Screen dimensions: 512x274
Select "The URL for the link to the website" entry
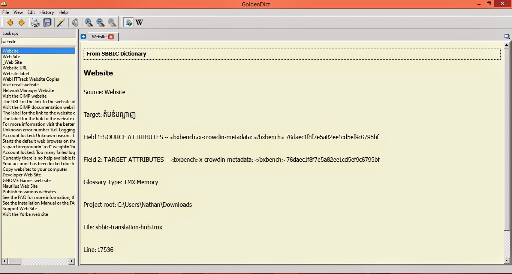(x=38, y=102)
